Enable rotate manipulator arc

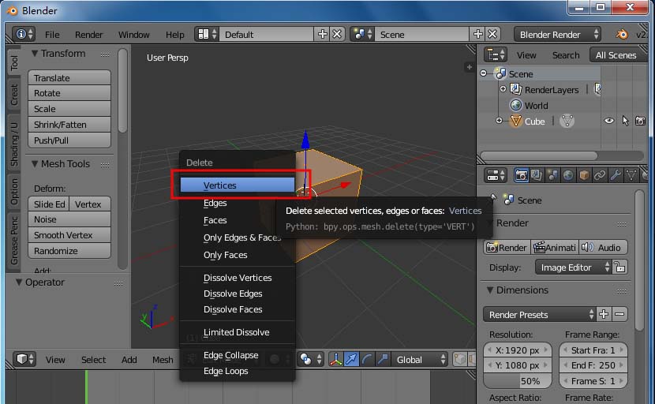pyautogui.click(x=367, y=359)
